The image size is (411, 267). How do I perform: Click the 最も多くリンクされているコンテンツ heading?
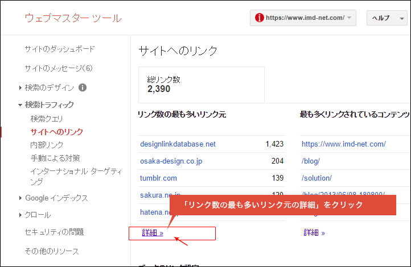tap(355, 115)
